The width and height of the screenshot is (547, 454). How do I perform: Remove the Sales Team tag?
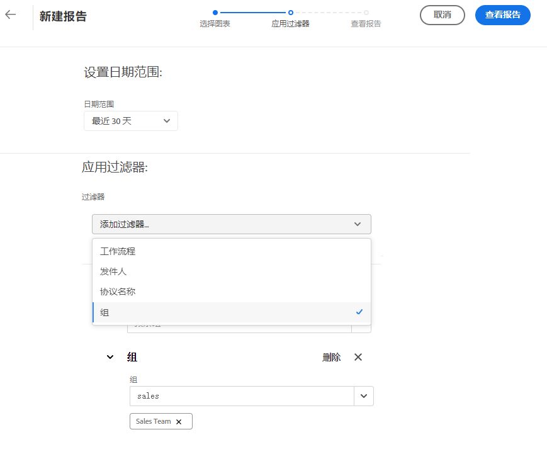(x=179, y=421)
